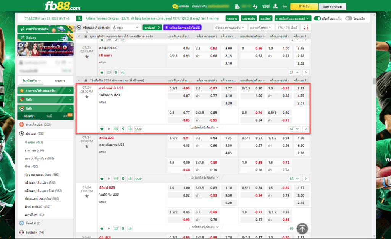Select เอาท์ไรท์ (63) submenu item
Viewport: 391px width, 239px height.
(34, 215)
